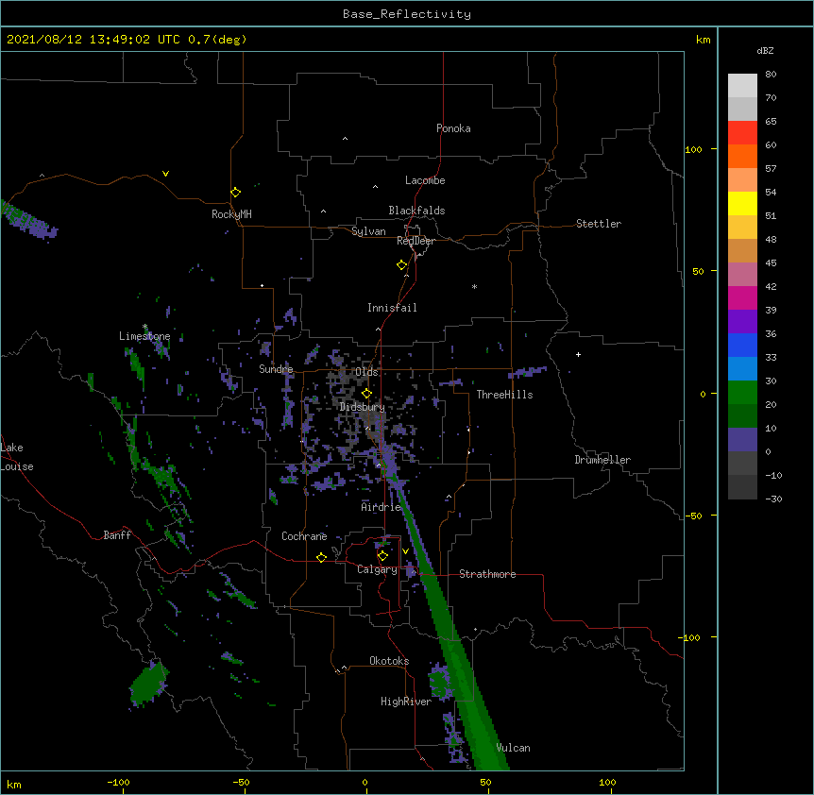Click the yellow V marker northwest of RockyMH
Screen dimensions: 814x795
[165, 174]
